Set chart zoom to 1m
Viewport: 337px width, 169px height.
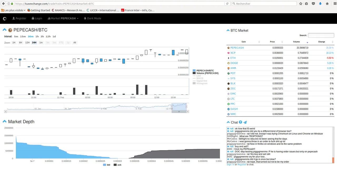click(x=41, y=43)
